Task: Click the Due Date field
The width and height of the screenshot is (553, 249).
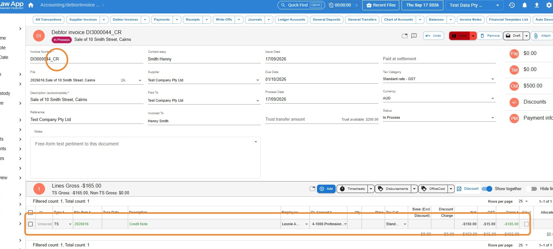Action: coord(322,79)
